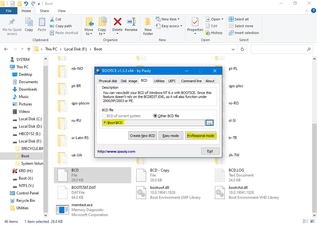The width and height of the screenshot is (317, 225).
Task: Select the Other BCD file radio button
Action: (x=155, y=116)
